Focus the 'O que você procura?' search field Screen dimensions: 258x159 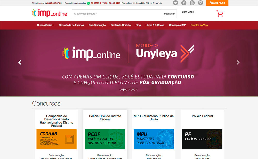[117, 14]
